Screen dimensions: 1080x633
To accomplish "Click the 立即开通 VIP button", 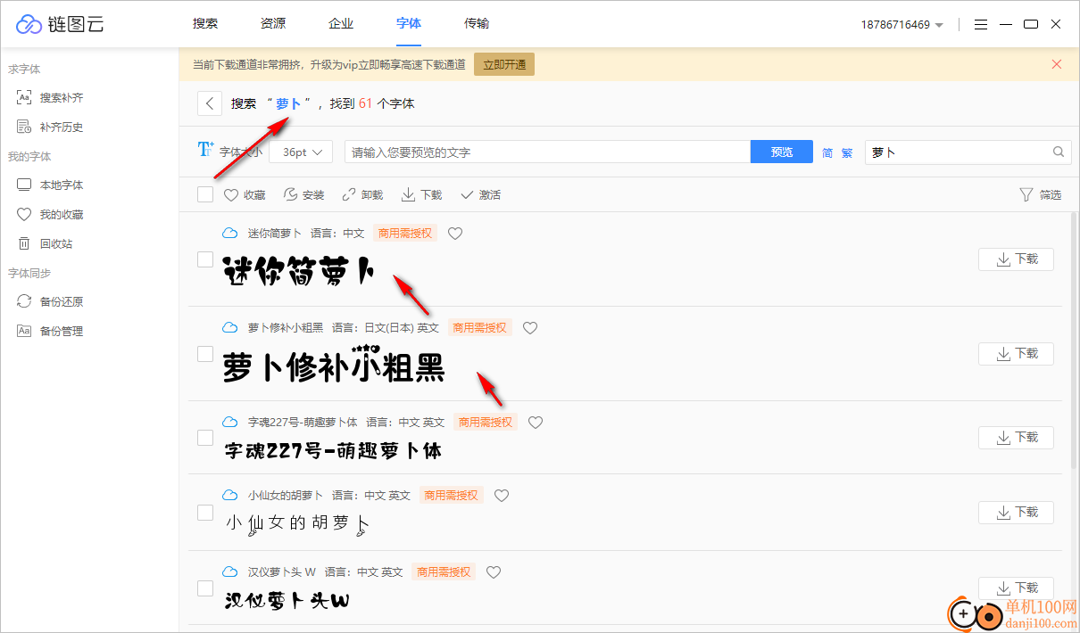I will click(x=503, y=64).
